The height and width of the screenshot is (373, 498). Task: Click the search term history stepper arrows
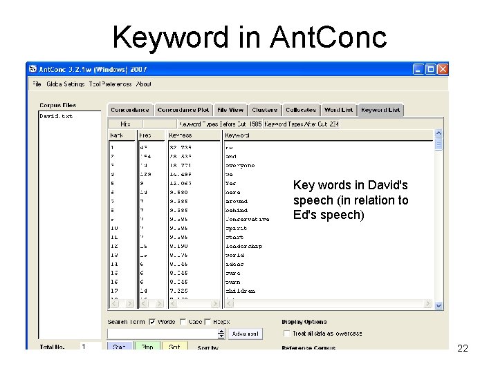coord(221,334)
